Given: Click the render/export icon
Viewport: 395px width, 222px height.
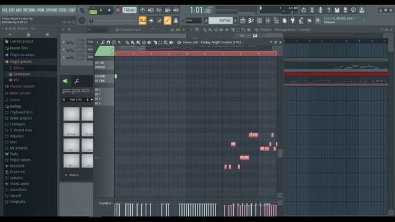Looking at the screenshot, I should [345, 10].
